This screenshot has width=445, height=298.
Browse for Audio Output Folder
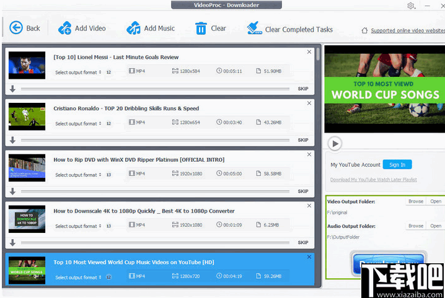416,226
